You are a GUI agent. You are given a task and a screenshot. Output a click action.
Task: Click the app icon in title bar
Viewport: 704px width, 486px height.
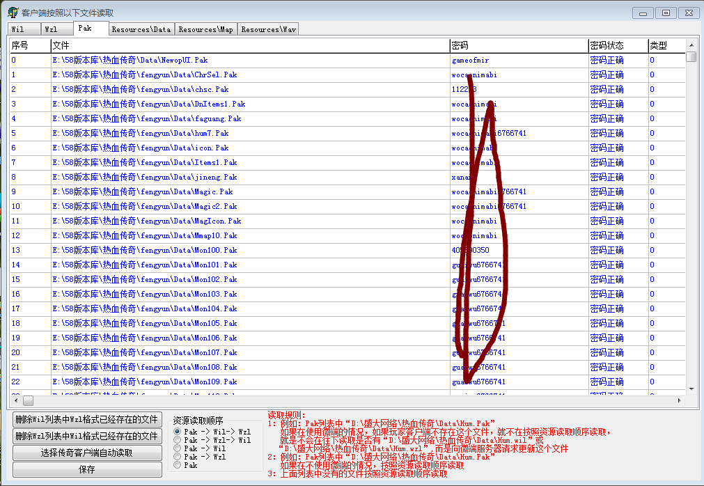tap(13, 13)
